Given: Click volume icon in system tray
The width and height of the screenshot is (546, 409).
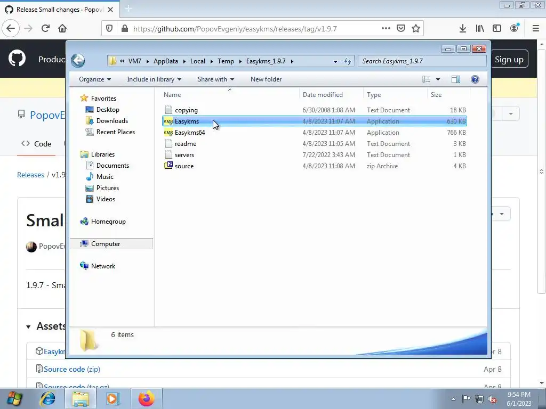Looking at the screenshot, I should 492,399.
